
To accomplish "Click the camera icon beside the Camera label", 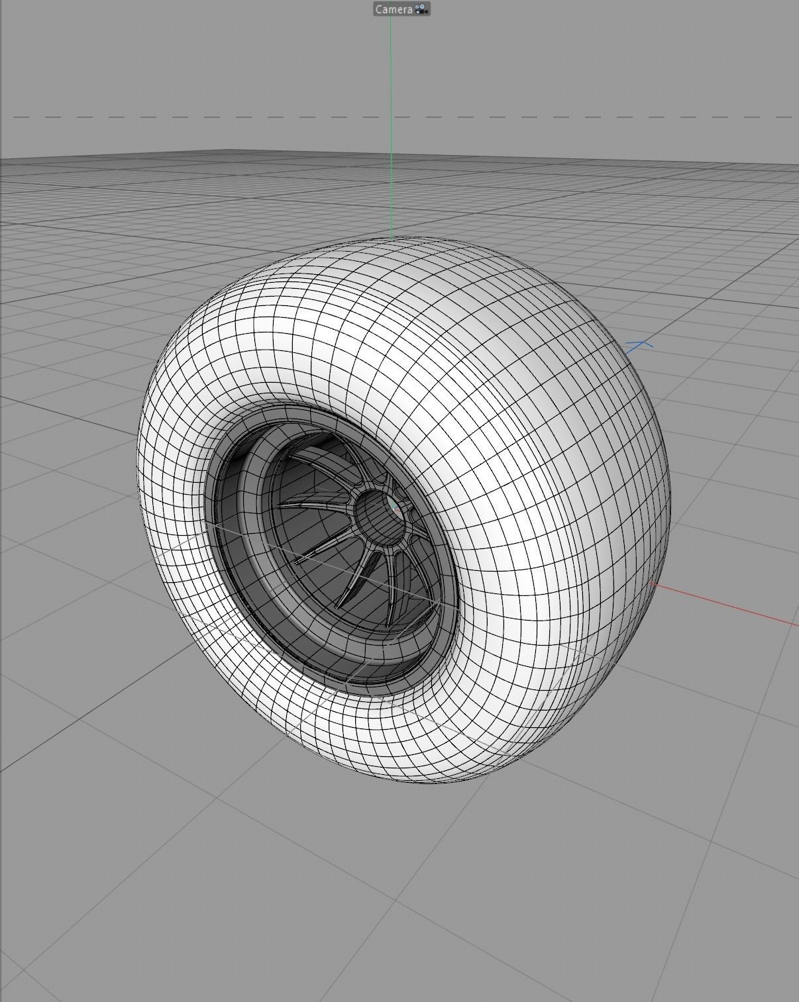I will (x=421, y=9).
